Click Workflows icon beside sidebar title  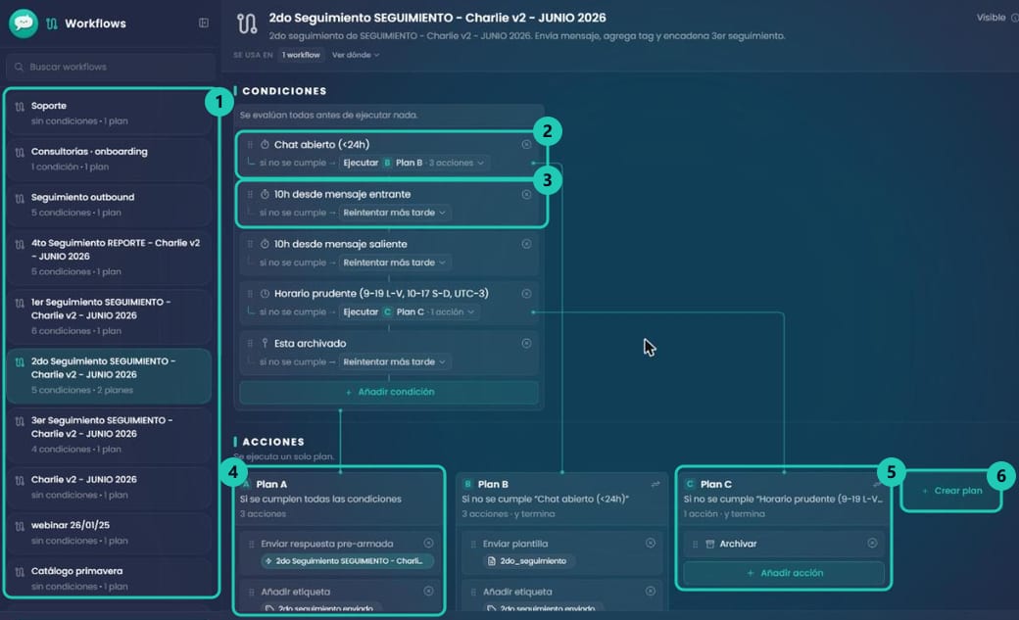click(x=52, y=24)
